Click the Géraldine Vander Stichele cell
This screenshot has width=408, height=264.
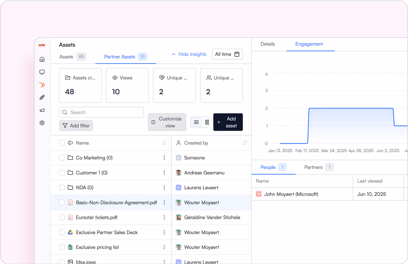pyautogui.click(x=212, y=217)
